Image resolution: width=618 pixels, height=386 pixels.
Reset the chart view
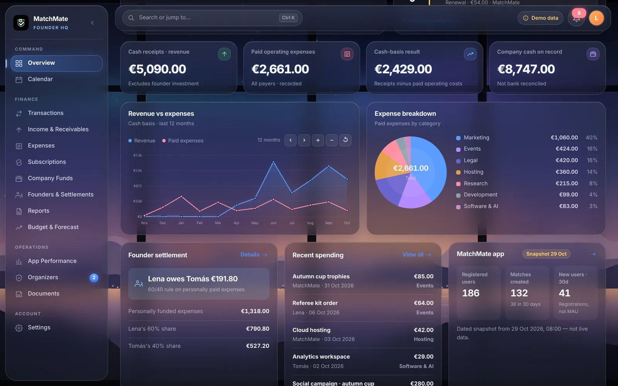(346, 140)
